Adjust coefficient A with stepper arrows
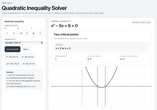The image size is (157, 110). [14, 33]
